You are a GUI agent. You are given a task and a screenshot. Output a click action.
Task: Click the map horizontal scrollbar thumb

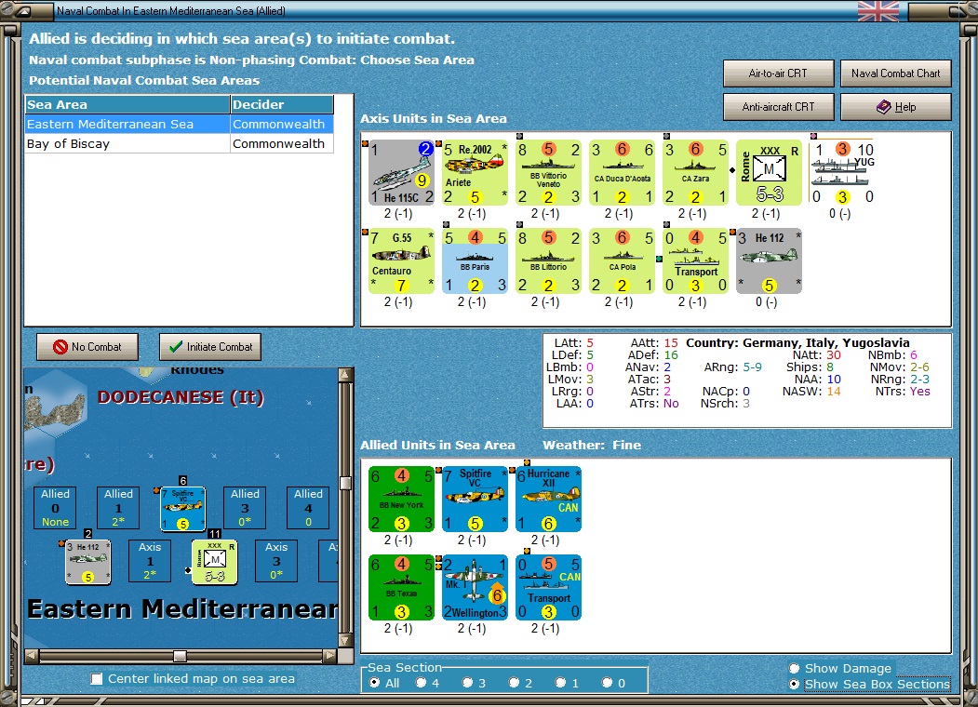(x=180, y=656)
